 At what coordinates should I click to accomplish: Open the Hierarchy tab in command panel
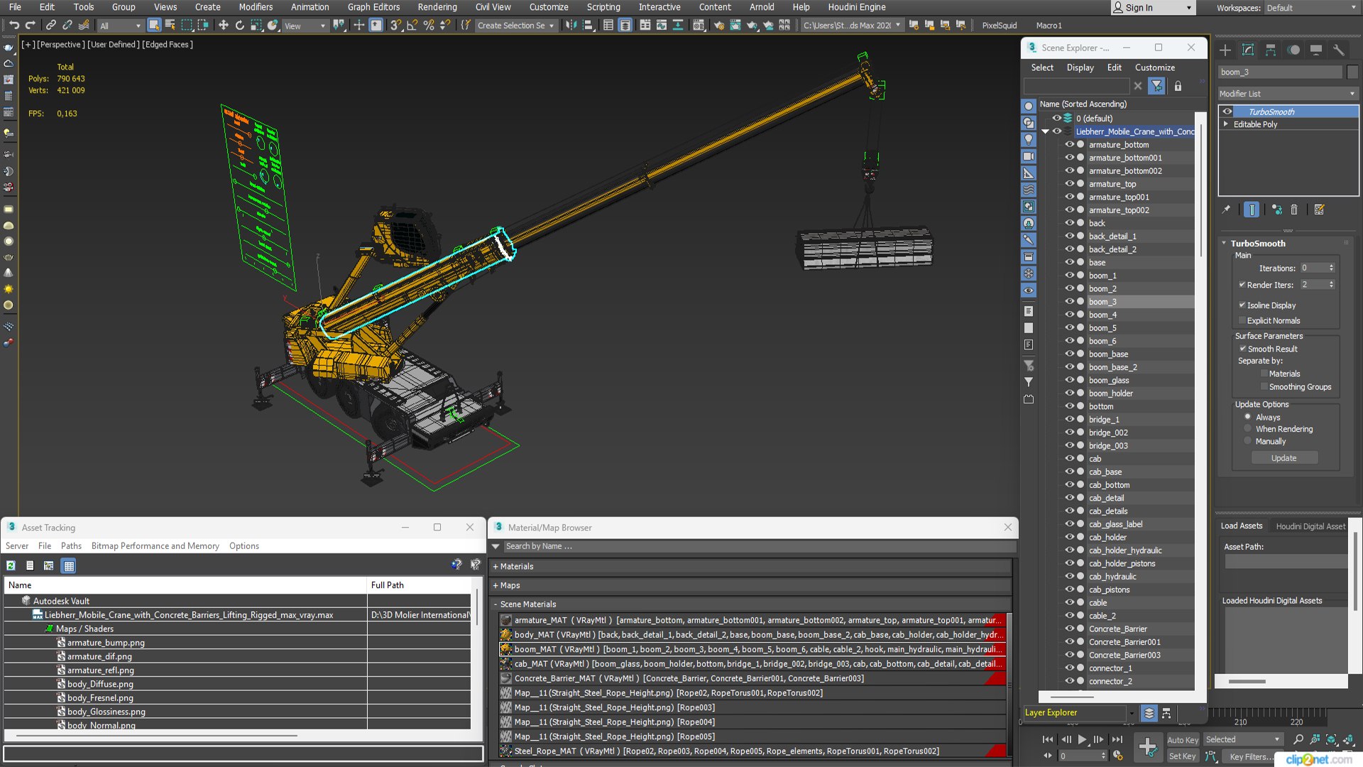[1271, 50]
